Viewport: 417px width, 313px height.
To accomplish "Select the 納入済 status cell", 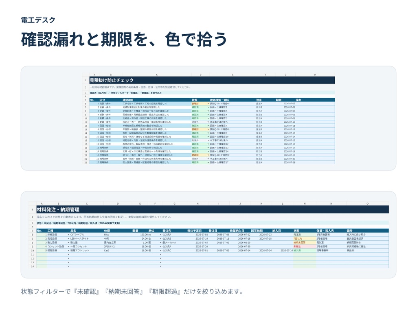I will [x=305, y=251].
